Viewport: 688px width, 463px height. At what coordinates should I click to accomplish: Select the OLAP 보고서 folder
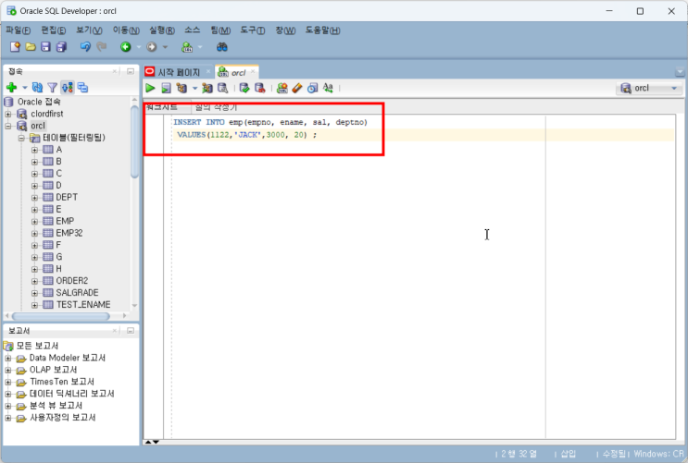[x=53, y=370]
